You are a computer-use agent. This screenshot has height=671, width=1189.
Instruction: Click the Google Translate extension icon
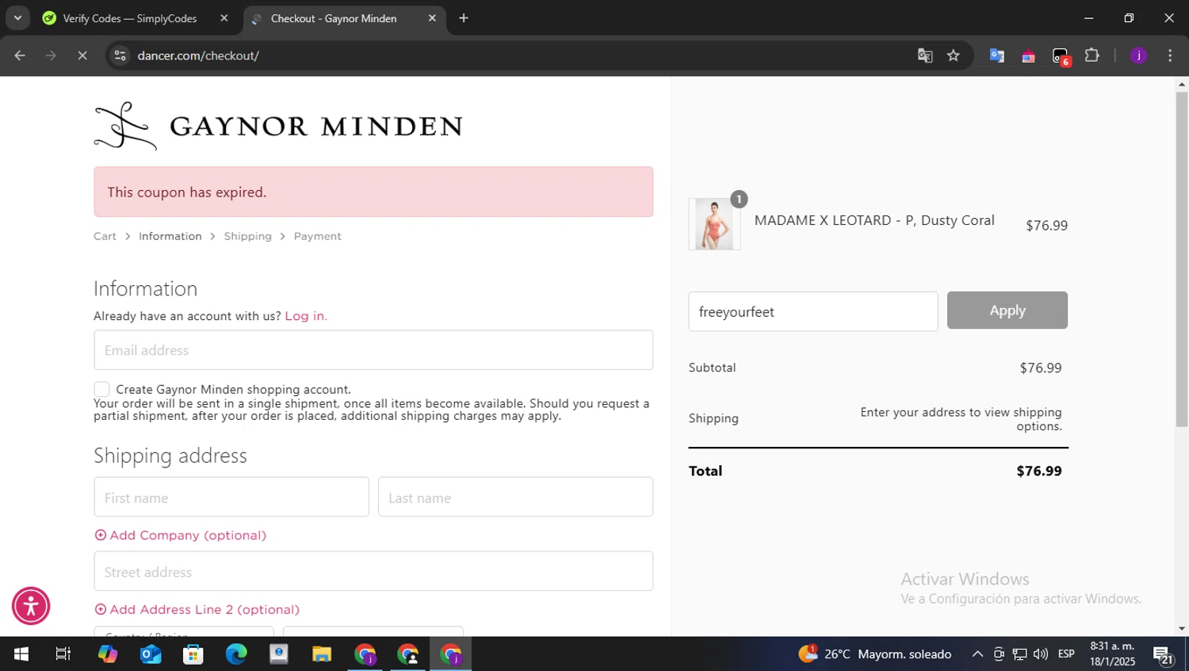pyautogui.click(x=997, y=55)
